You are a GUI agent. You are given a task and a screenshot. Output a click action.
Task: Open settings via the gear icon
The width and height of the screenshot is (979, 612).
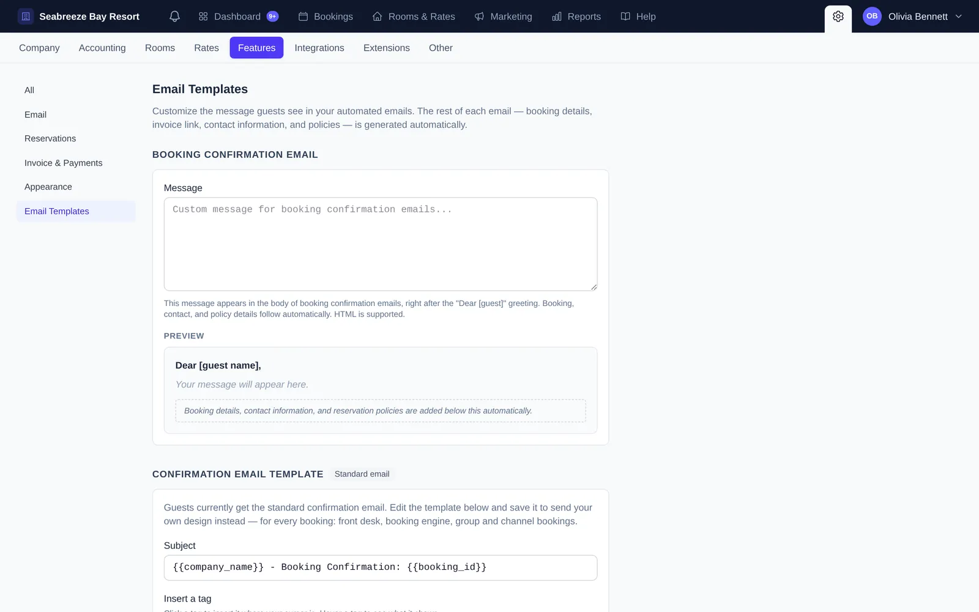[x=838, y=17]
